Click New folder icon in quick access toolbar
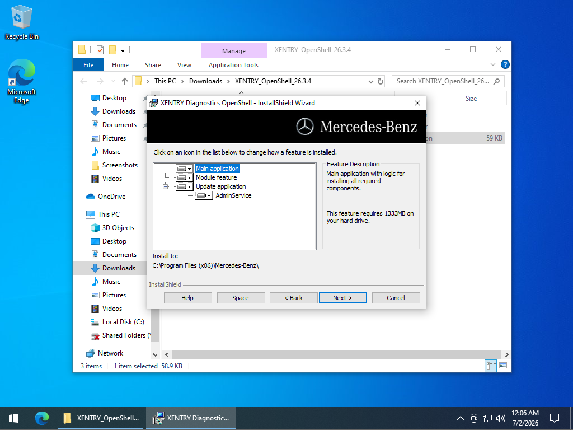Viewport: 573px width, 430px height. click(x=113, y=50)
